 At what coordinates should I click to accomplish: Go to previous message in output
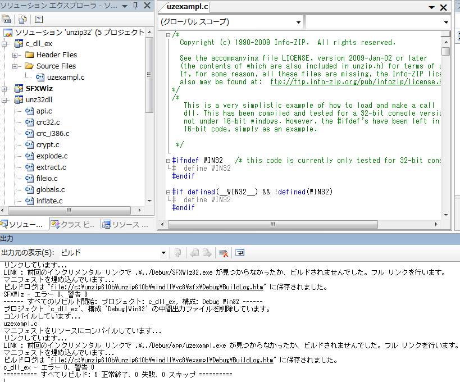[194, 253]
